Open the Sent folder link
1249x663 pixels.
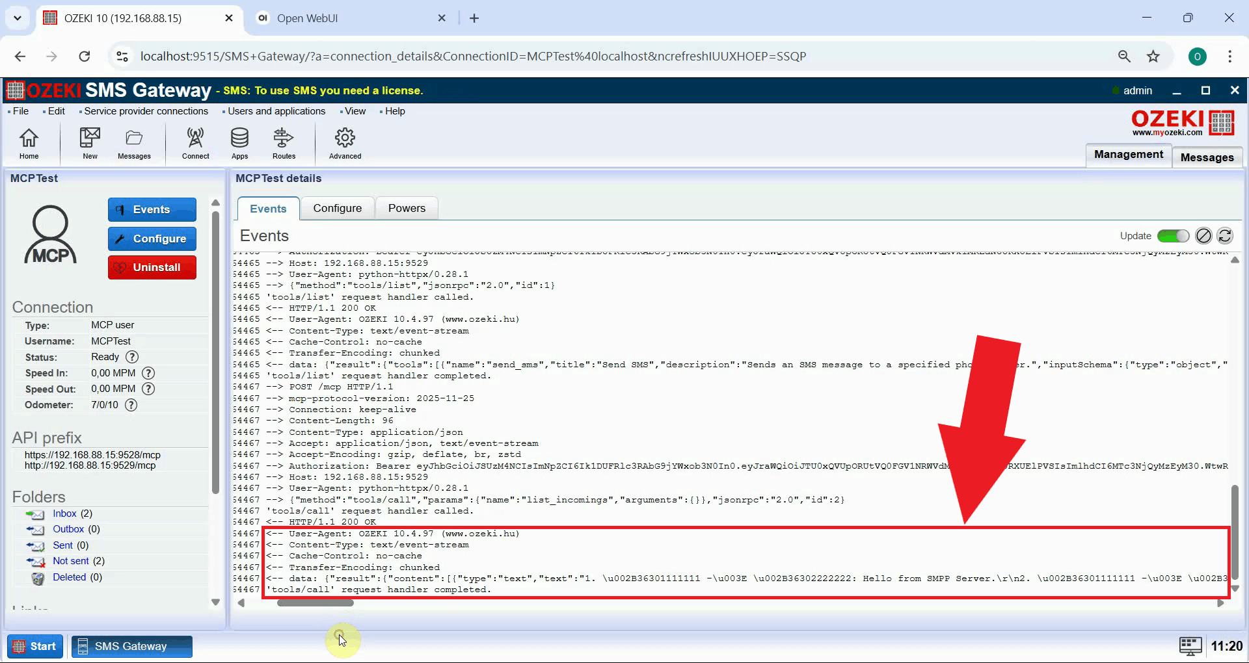click(62, 545)
